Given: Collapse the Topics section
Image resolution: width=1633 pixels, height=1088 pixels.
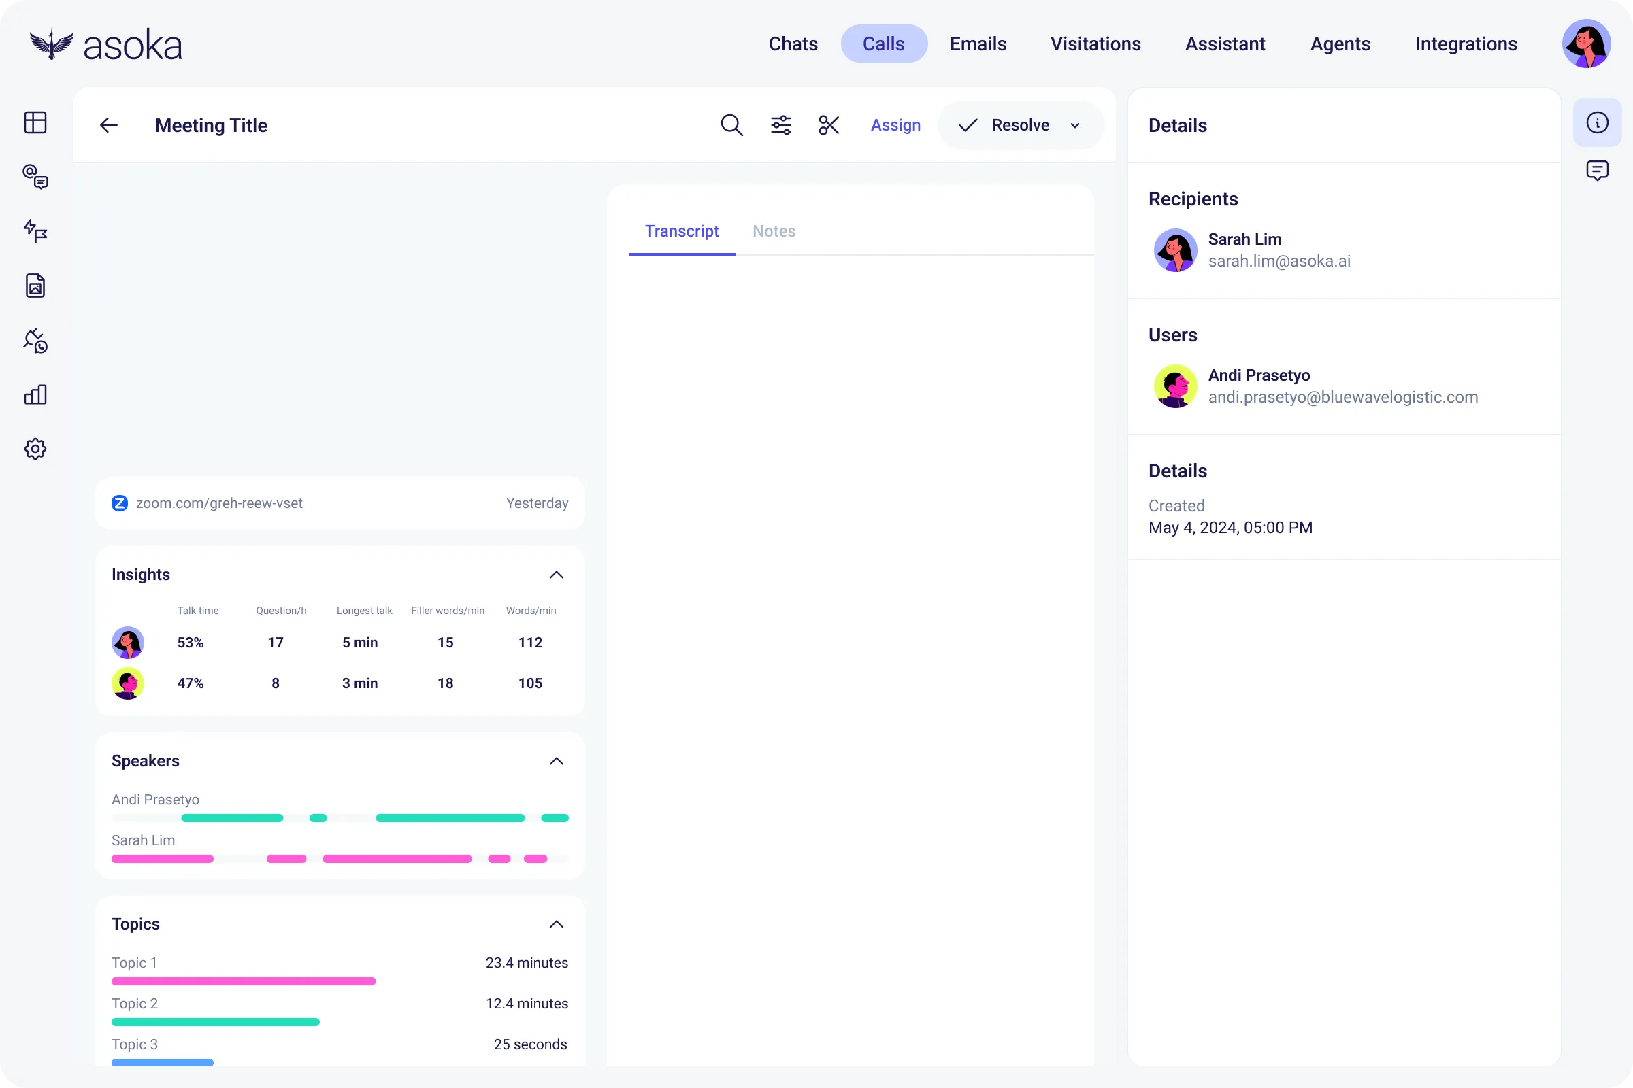Looking at the screenshot, I should [x=556, y=924].
